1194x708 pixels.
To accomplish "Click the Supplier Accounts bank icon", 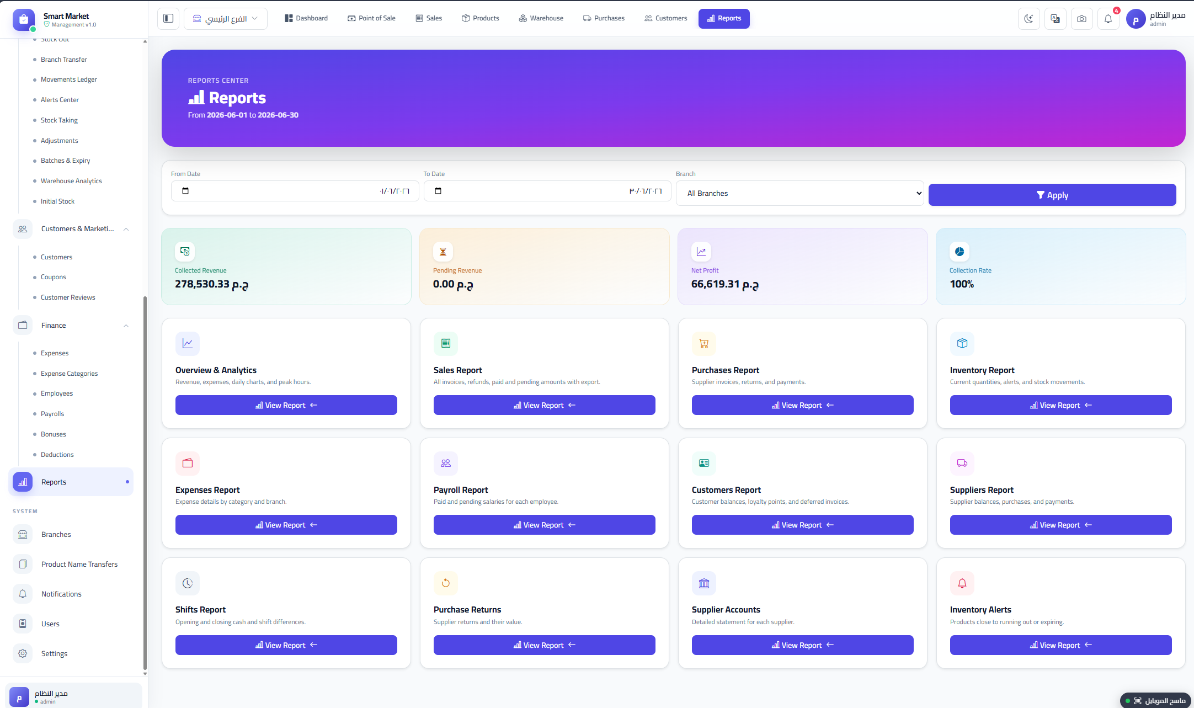I will [704, 583].
